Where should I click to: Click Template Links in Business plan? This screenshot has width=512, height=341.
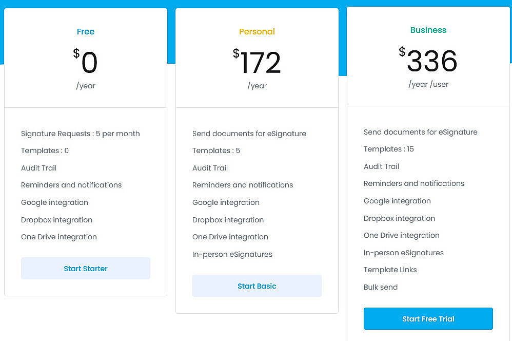pos(390,270)
